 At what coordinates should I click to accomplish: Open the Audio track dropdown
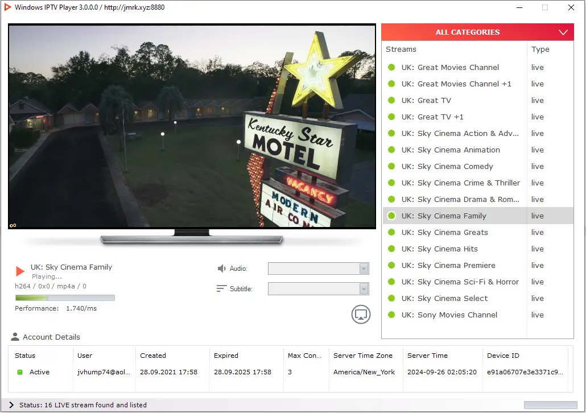click(x=319, y=269)
